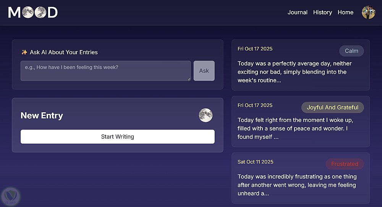Click the MOOD moon logo

(33, 13)
